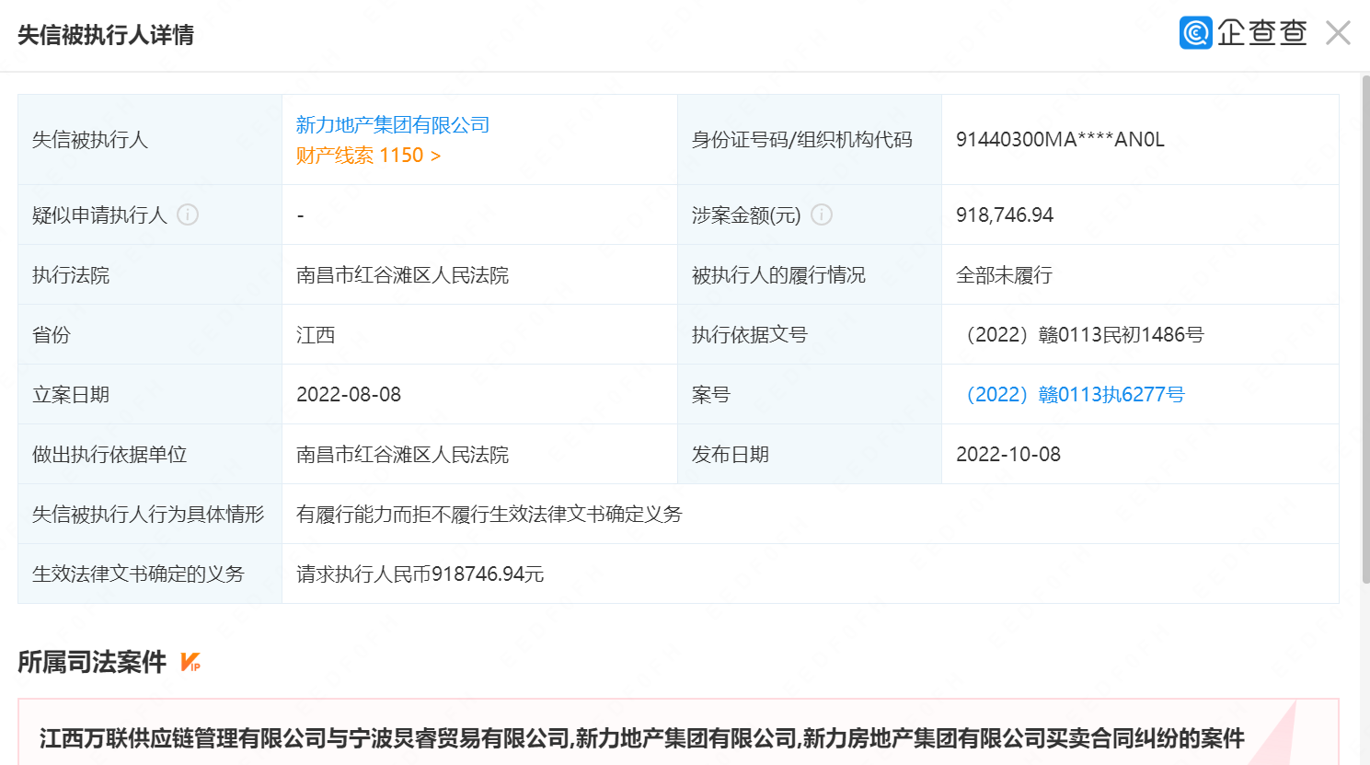The height and width of the screenshot is (765, 1370).
Task: Close the 失信被执行人详情 dialog
Action: (x=1338, y=34)
